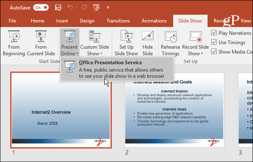The image size is (253, 162).
Task: Open the View tab
Action: (246, 21)
